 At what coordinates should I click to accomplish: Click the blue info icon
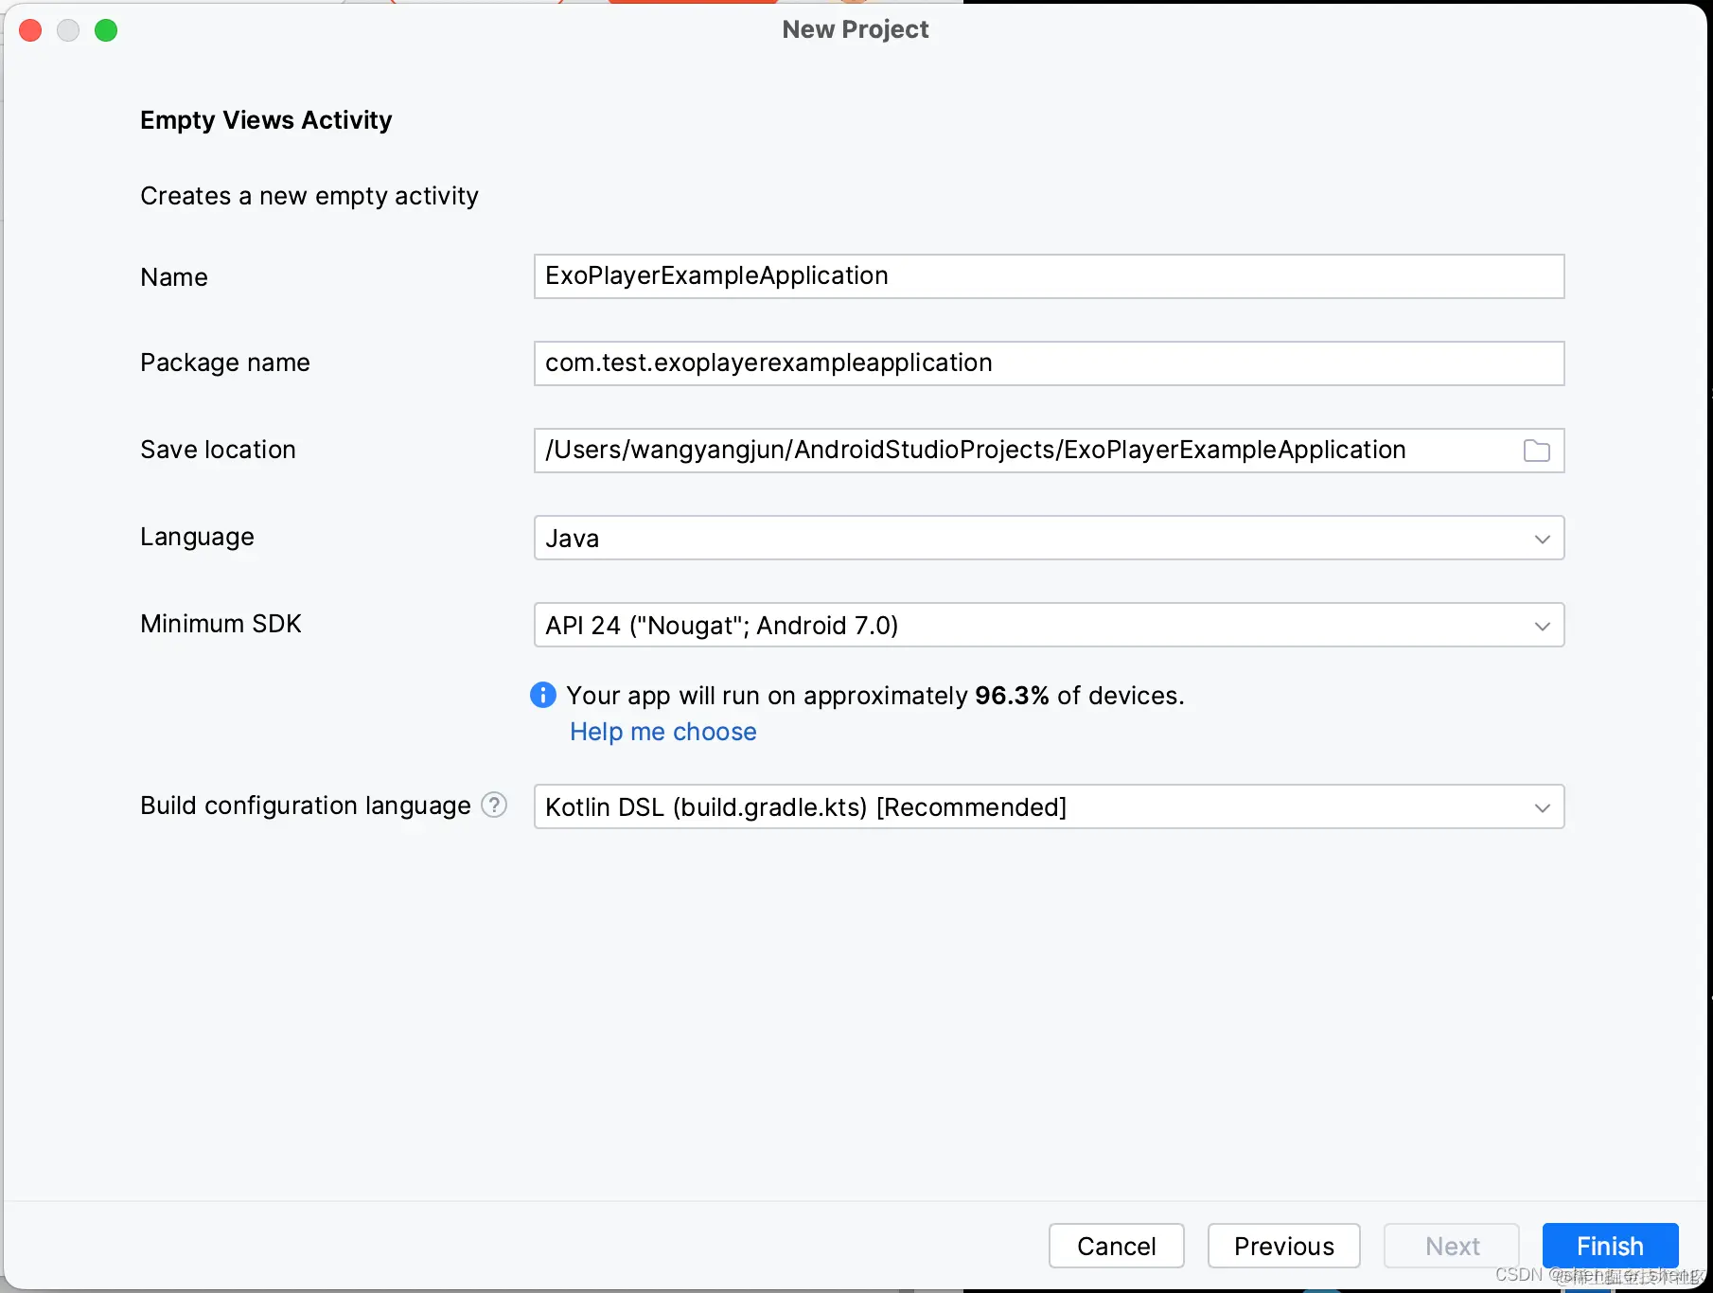point(543,696)
